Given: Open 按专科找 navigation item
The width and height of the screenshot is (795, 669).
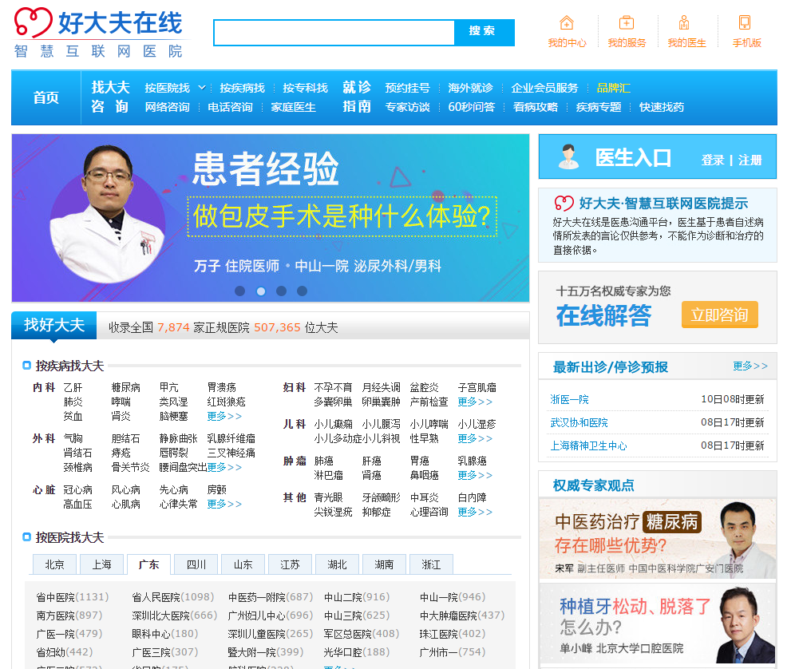Looking at the screenshot, I should click(305, 88).
